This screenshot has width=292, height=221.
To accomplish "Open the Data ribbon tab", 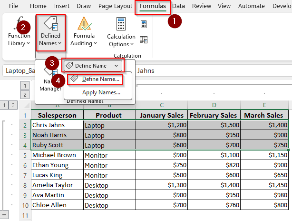I will (x=178, y=6).
